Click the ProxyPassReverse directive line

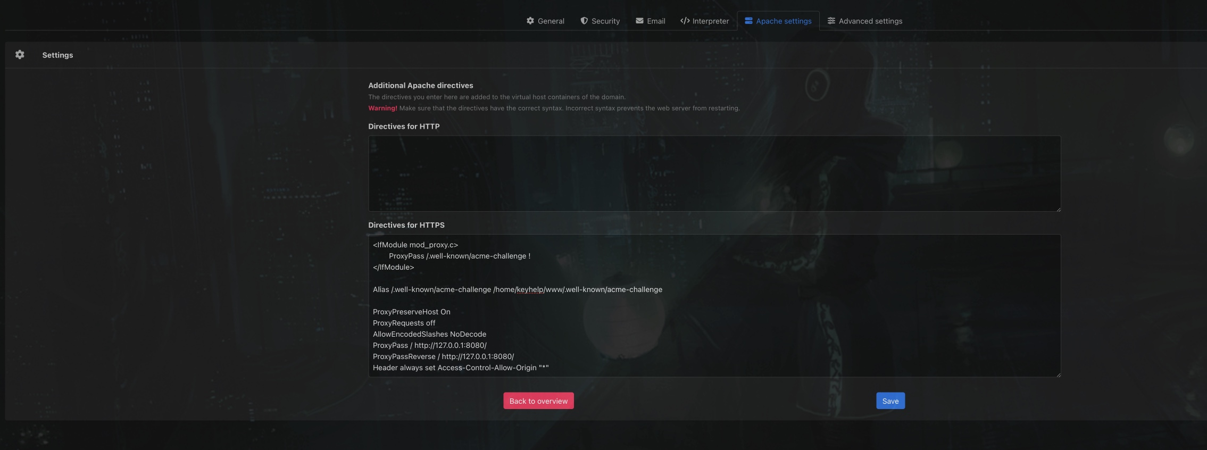pyautogui.click(x=443, y=356)
